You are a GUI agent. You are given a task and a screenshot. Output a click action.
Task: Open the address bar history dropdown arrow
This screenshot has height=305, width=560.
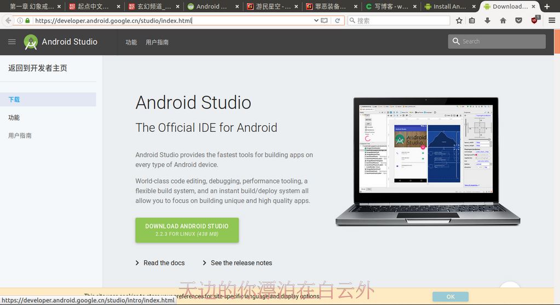click(316, 21)
